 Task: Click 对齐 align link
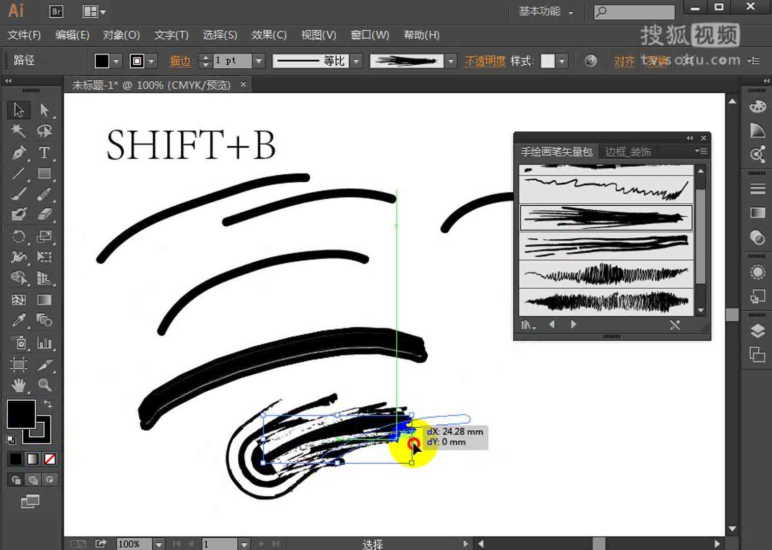pos(624,61)
